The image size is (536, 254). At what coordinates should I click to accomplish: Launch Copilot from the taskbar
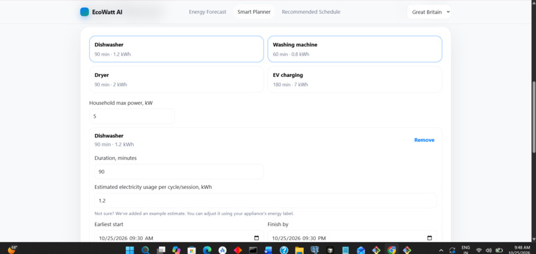pyautogui.click(x=176, y=250)
